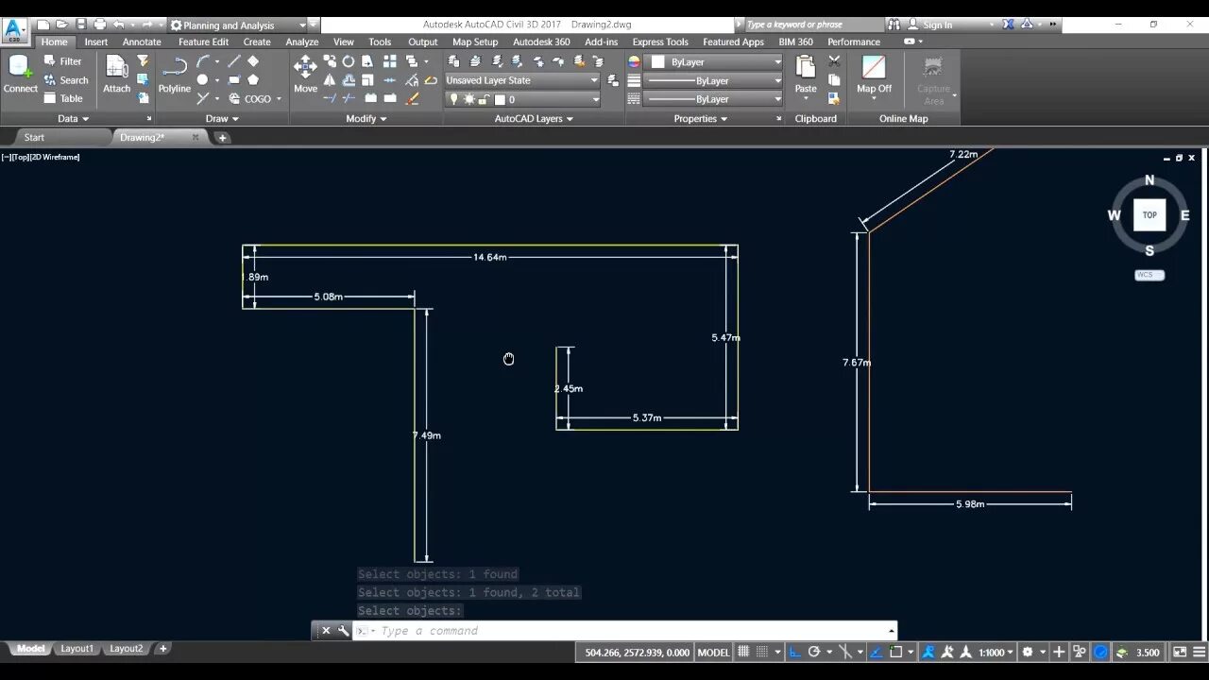Click the layer 0 white color swatch
1209x680 pixels.
tap(500, 99)
